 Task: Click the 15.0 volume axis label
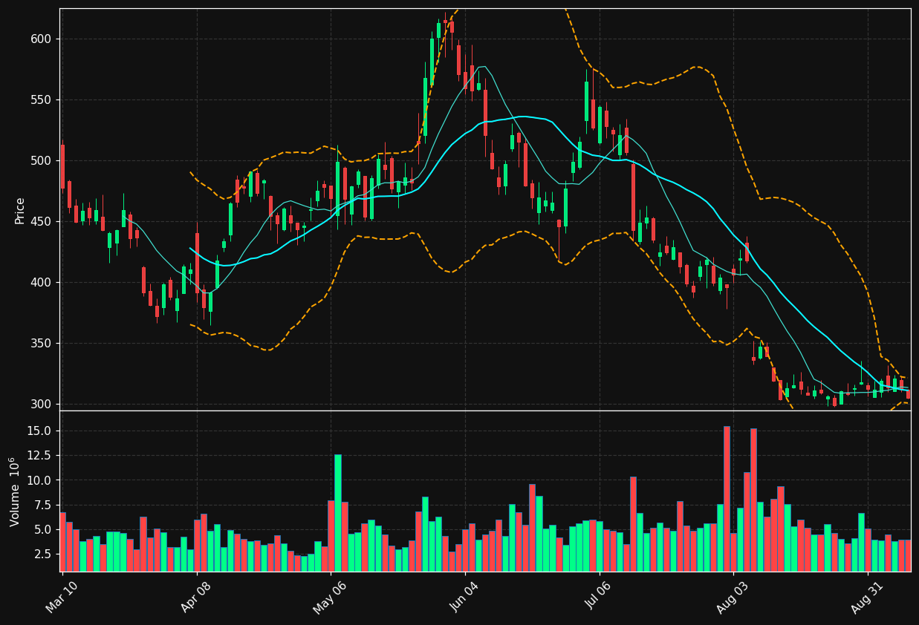[x=39, y=431]
